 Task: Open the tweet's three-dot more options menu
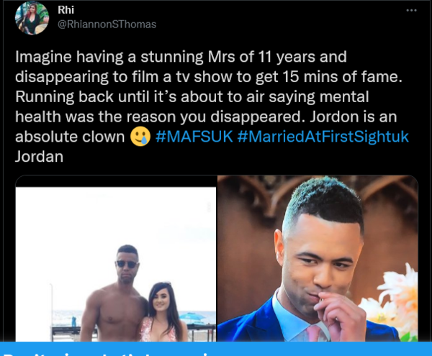(x=411, y=11)
